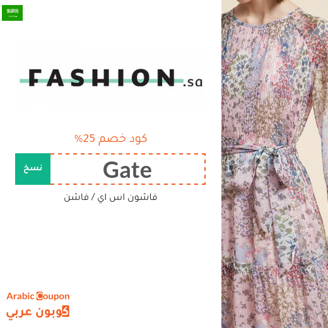This screenshot has width=328, height=328.
Task: Click the orange C icon in Coupon
Action: [x=39, y=296]
